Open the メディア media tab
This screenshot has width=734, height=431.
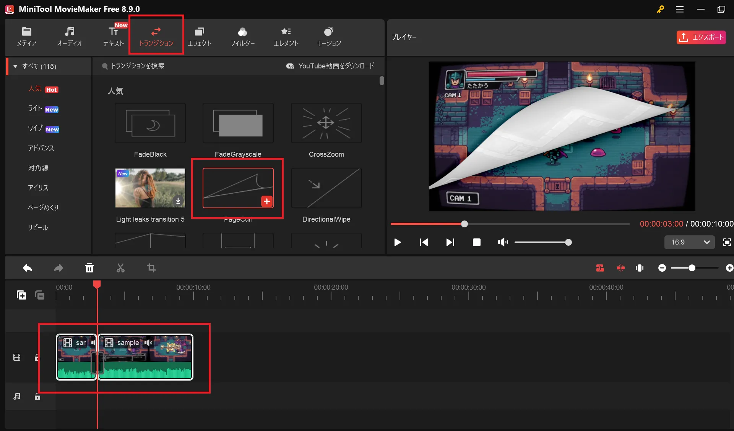[x=27, y=37]
